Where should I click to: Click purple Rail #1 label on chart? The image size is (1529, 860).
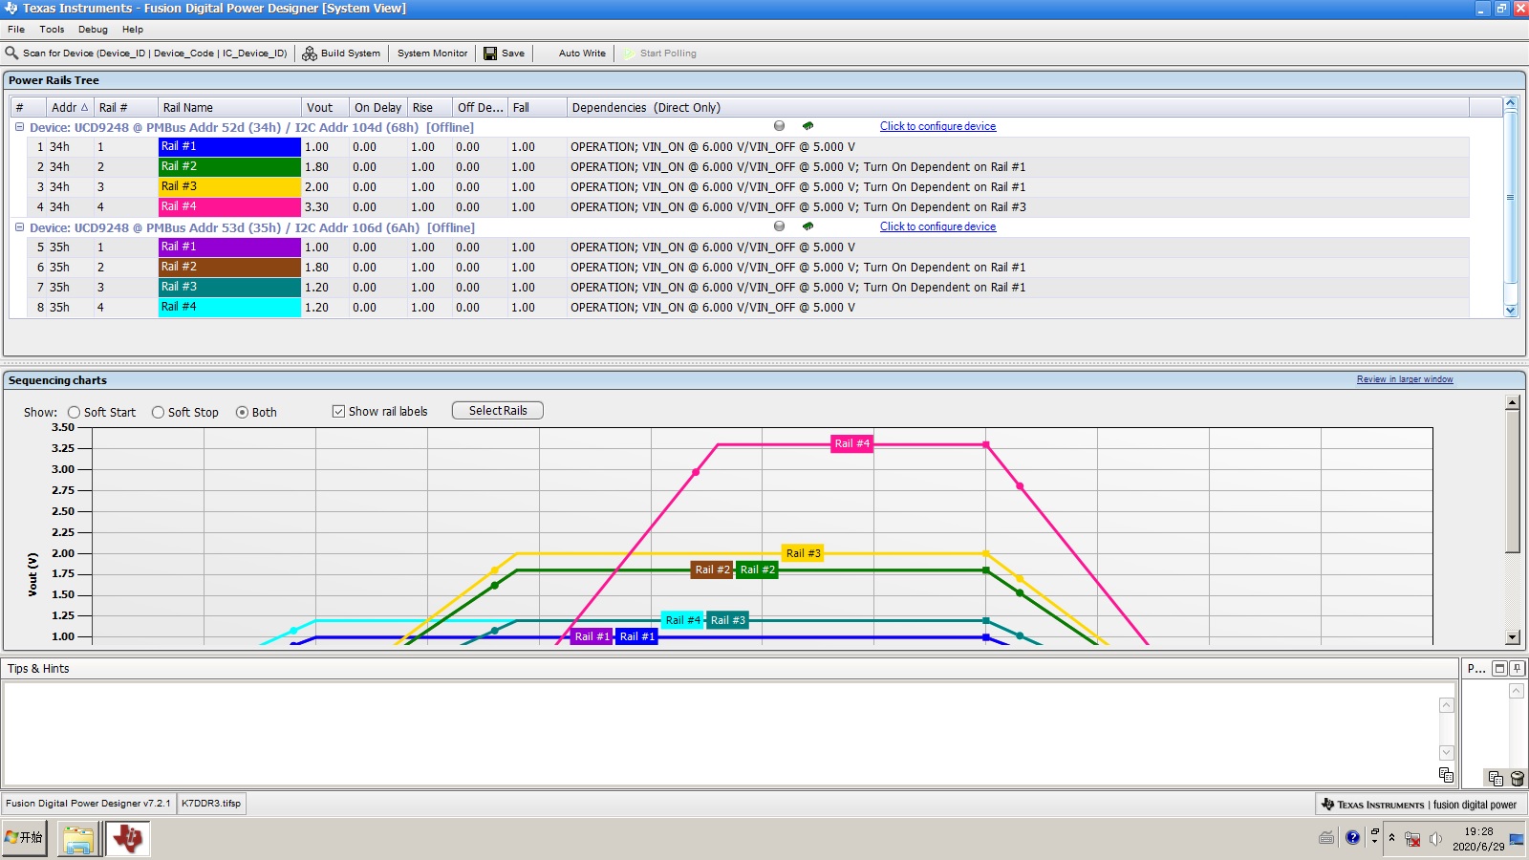592,636
